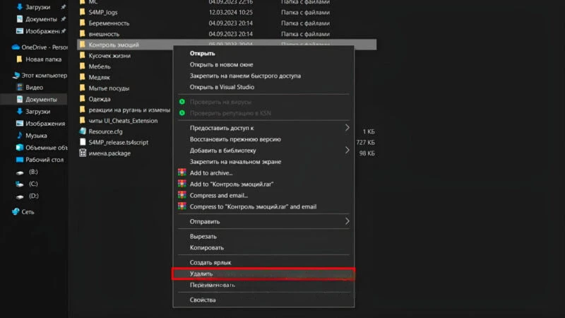Choose Открыть в новом окне
The height and width of the screenshot is (318, 565).
coord(221,64)
